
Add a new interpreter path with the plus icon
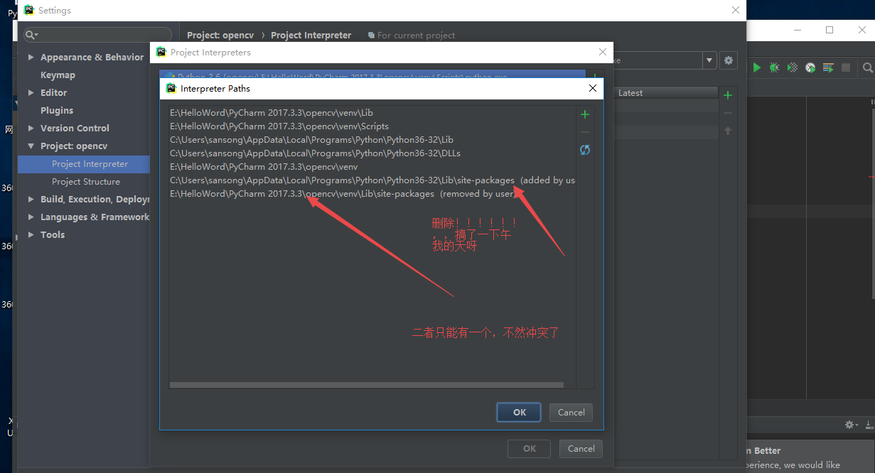[585, 114]
